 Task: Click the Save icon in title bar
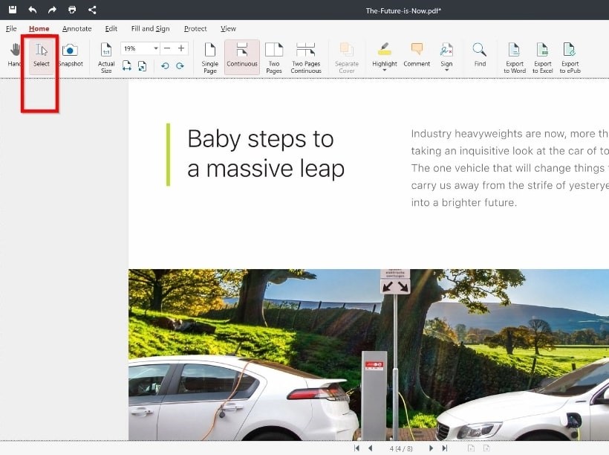click(x=12, y=10)
